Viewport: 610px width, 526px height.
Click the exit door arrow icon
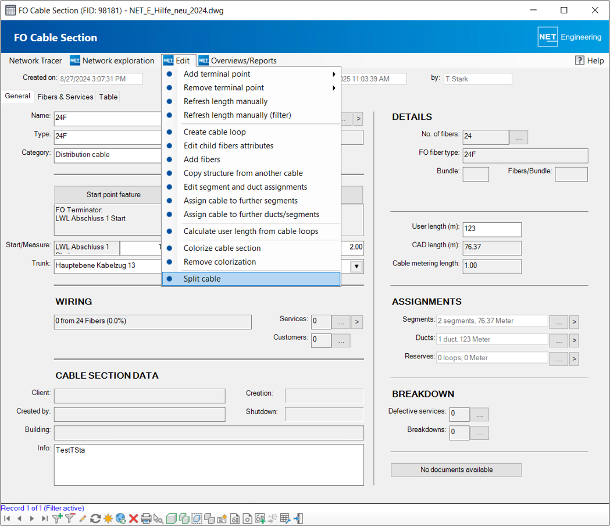(298, 518)
